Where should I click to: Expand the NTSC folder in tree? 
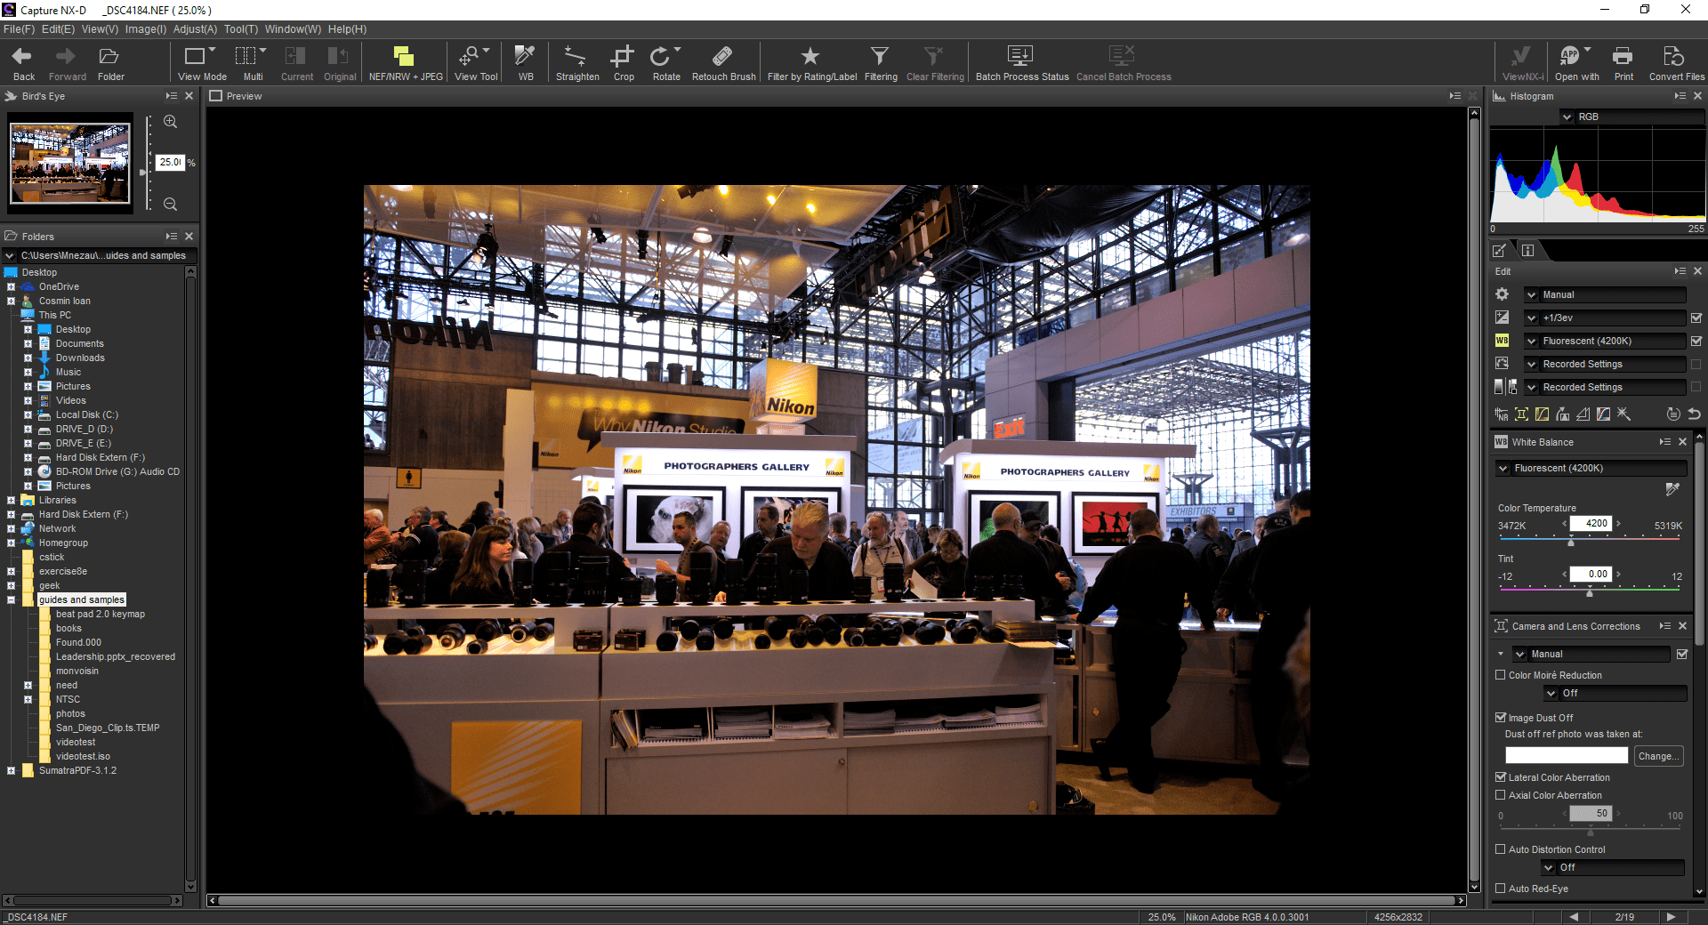28,699
